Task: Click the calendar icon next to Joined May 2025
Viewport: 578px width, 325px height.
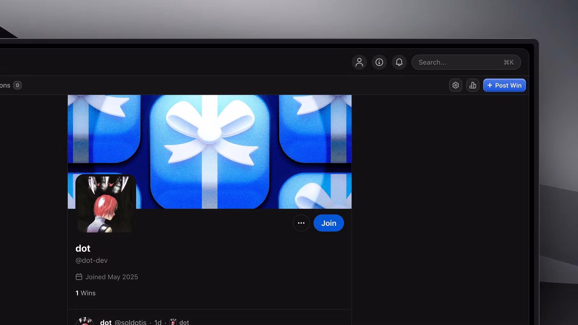Action: click(x=79, y=277)
